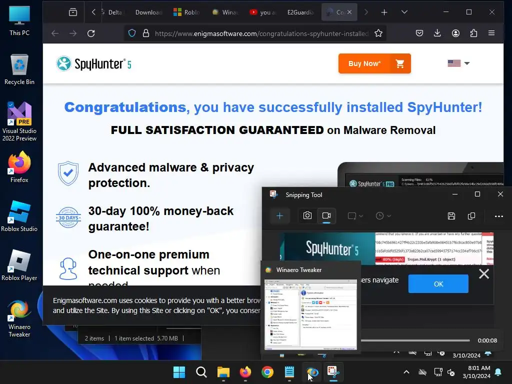Open Winaero Tweaker desktop shortcut
Screen dimensions: 512x384
[19, 318]
